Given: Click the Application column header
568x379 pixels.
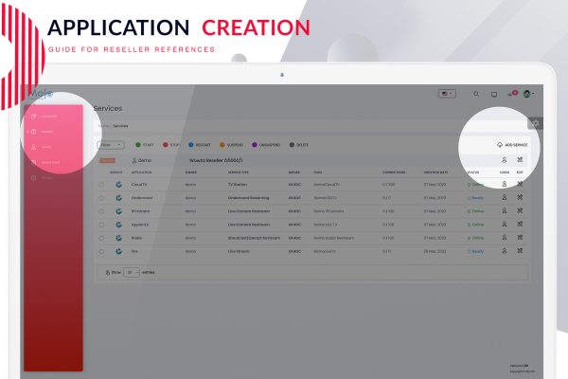Looking at the screenshot, I should 142,172.
